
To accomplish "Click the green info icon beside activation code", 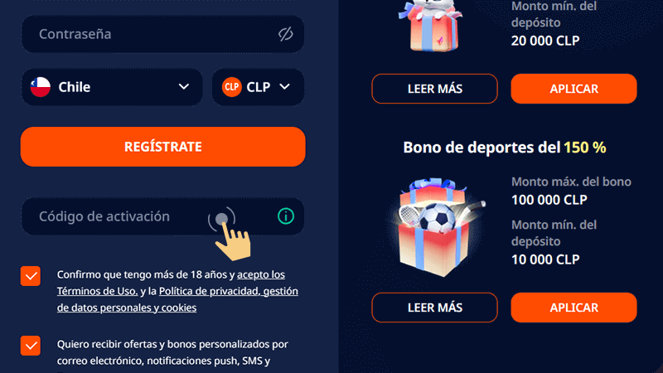I will pyautogui.click(x=286, y=216).
